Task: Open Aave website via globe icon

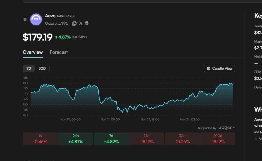Action: coord(87,23)
